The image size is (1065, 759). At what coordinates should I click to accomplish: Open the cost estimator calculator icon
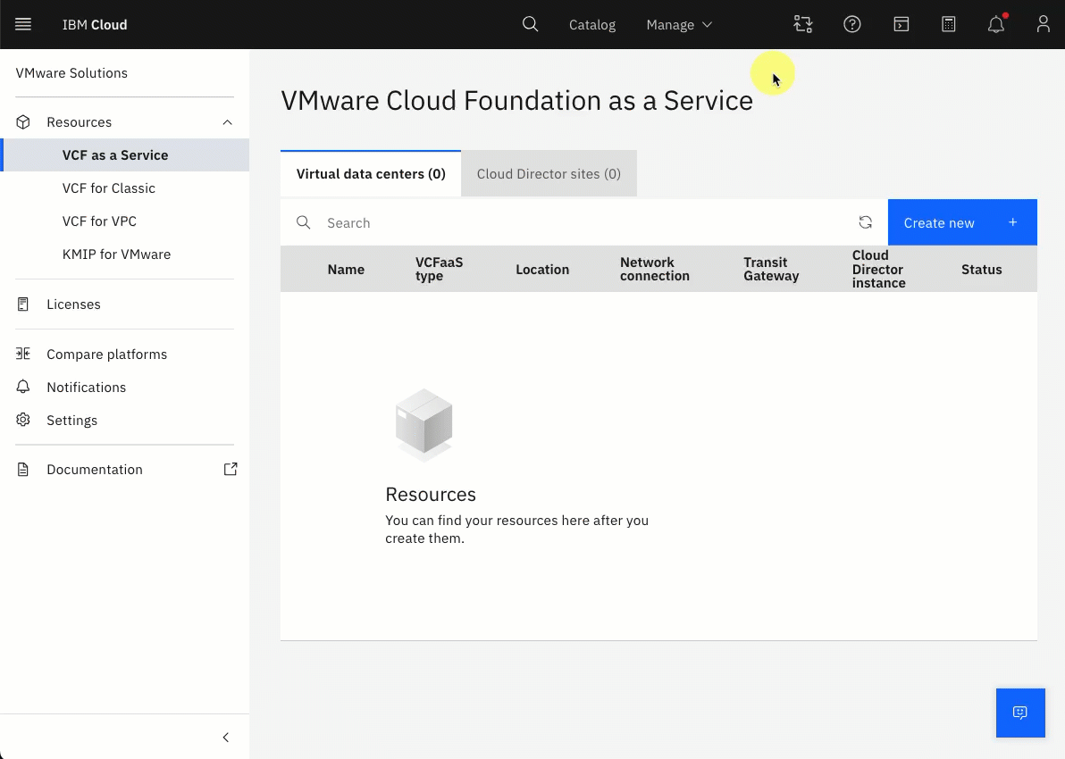(x=949, y=24)
